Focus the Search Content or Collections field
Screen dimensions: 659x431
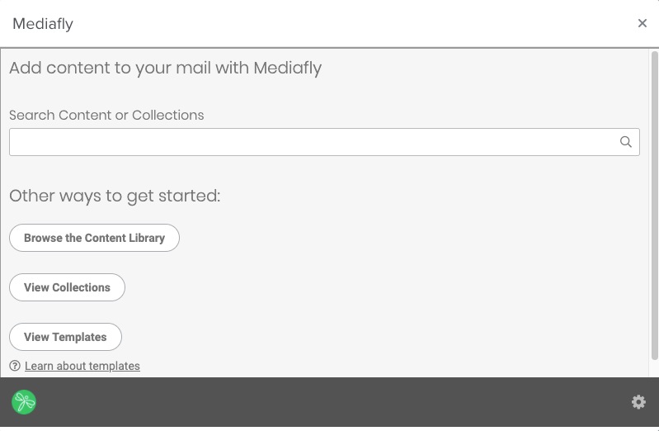point(313,142)
